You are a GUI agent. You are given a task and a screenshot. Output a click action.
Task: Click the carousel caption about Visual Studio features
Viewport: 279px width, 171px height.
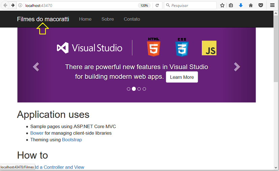(136, 72)
